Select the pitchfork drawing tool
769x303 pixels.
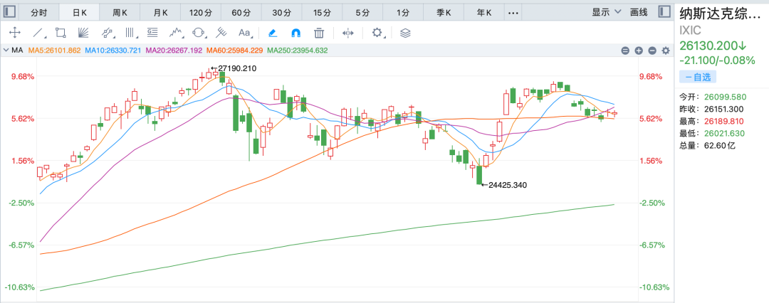click(222, 33)
